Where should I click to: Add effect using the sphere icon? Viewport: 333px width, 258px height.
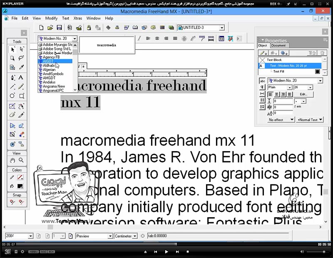click(284, 53)
